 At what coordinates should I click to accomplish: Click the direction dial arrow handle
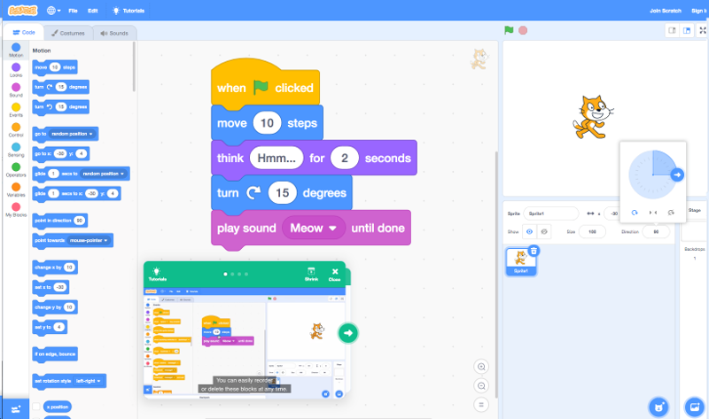tap(677, 175)
